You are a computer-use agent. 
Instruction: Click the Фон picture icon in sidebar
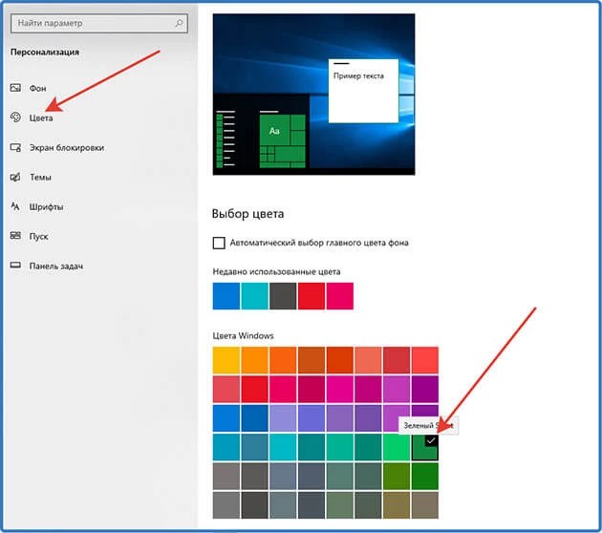pos(15,88)
